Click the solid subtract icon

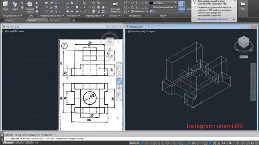47,7
